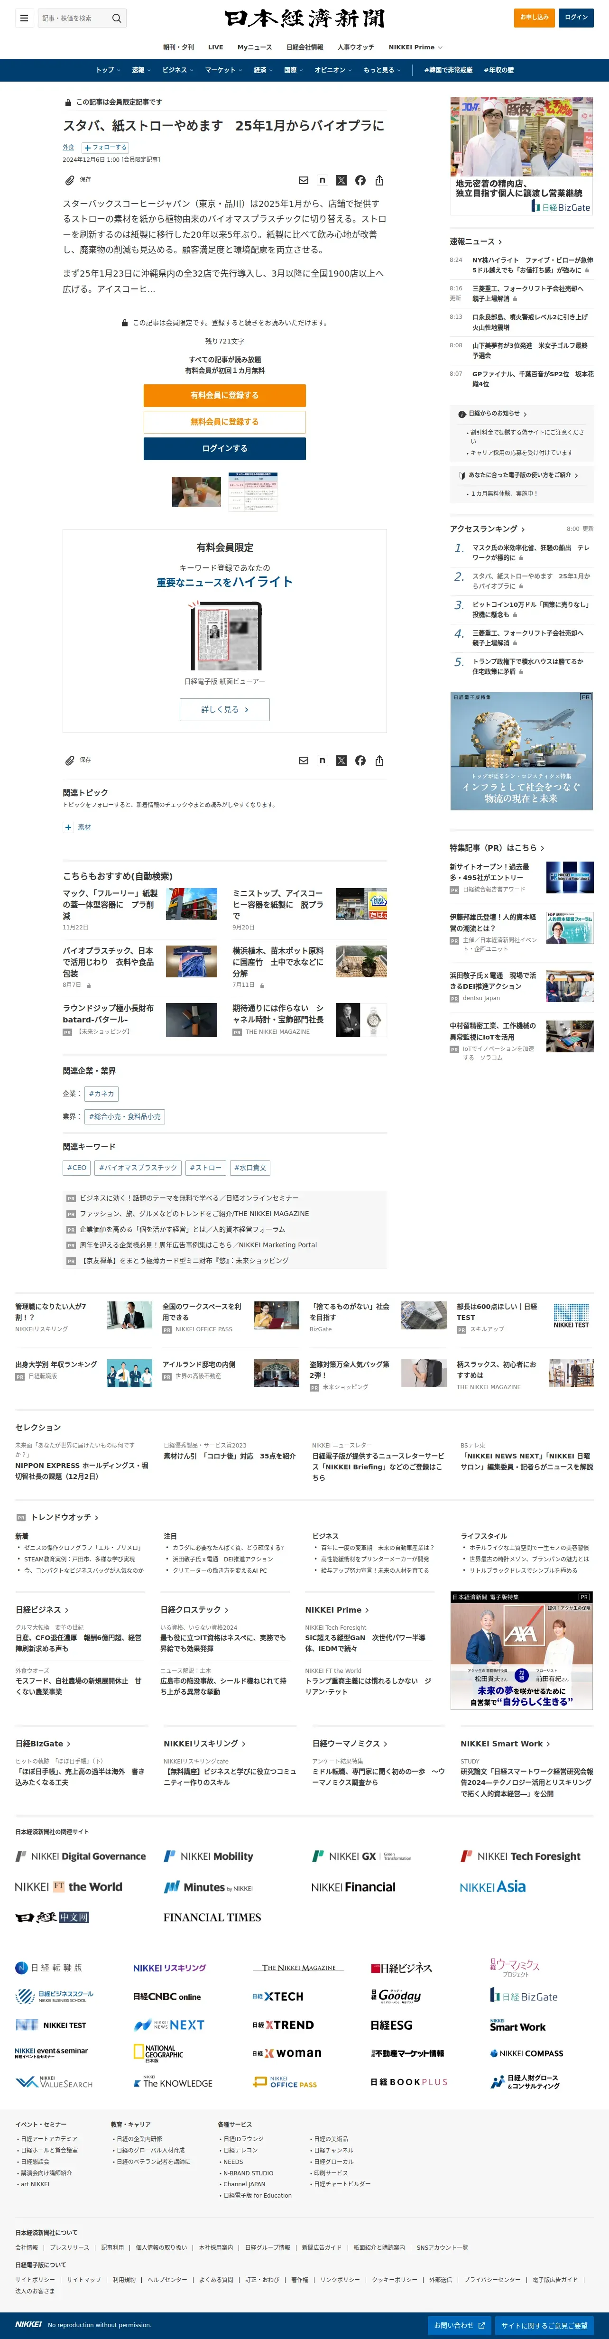Image resolution: width=609 pixels, height=2339 pixels.
Task: Open the 朝刊・夕刊 menu item
Action: (x=179, y=47)
